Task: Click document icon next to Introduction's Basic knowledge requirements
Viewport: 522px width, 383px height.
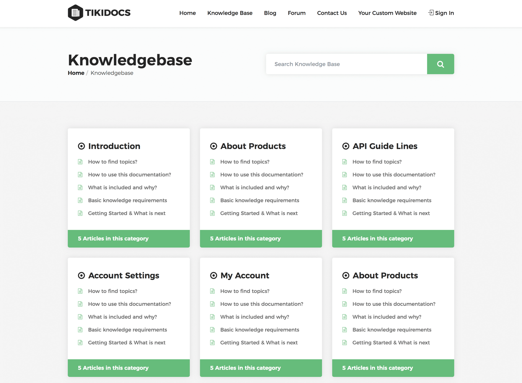Action: click(80, 200)
